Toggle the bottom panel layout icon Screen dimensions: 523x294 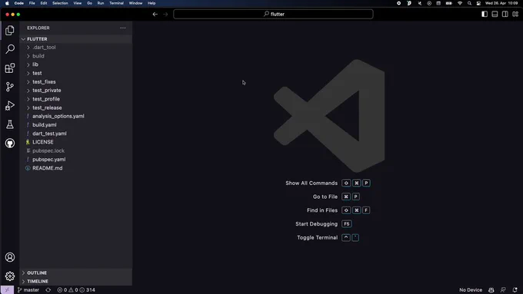495,14
